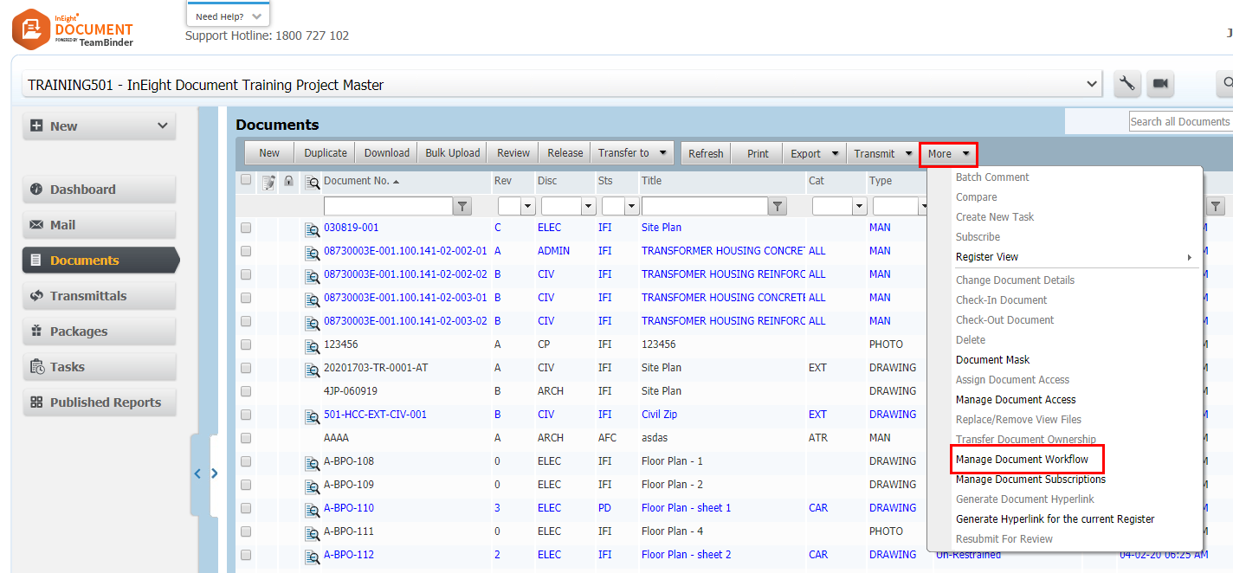Select checkbox for row 123456

[246, 344]
